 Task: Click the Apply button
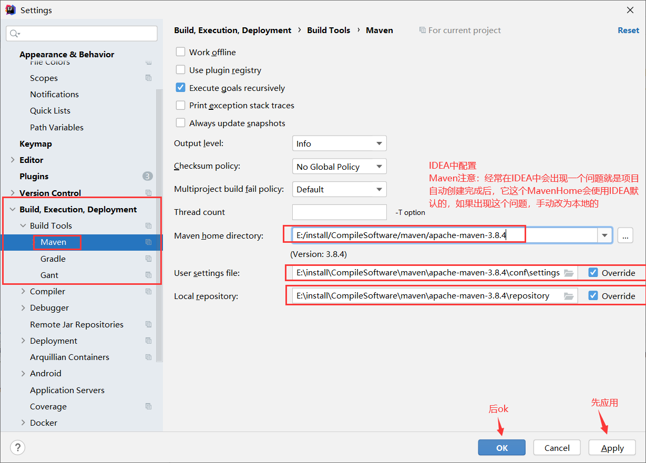(612, 448)
